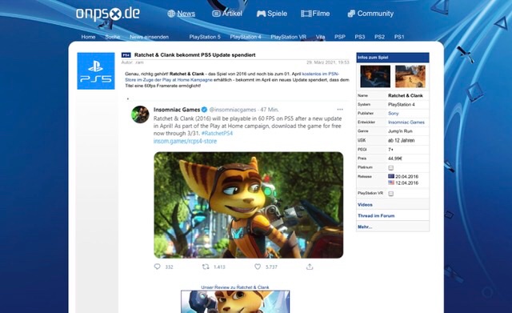The image size is (512, 313).
Task: Open the first game screenshot thumbnail
Action: (x=375, y=76)
